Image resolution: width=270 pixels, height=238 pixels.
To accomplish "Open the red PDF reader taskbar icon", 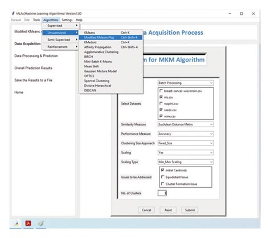I will point(28,223).
